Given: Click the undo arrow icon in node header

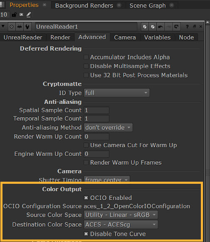Looking at the screenshot, I should click(x=161, y=27).
